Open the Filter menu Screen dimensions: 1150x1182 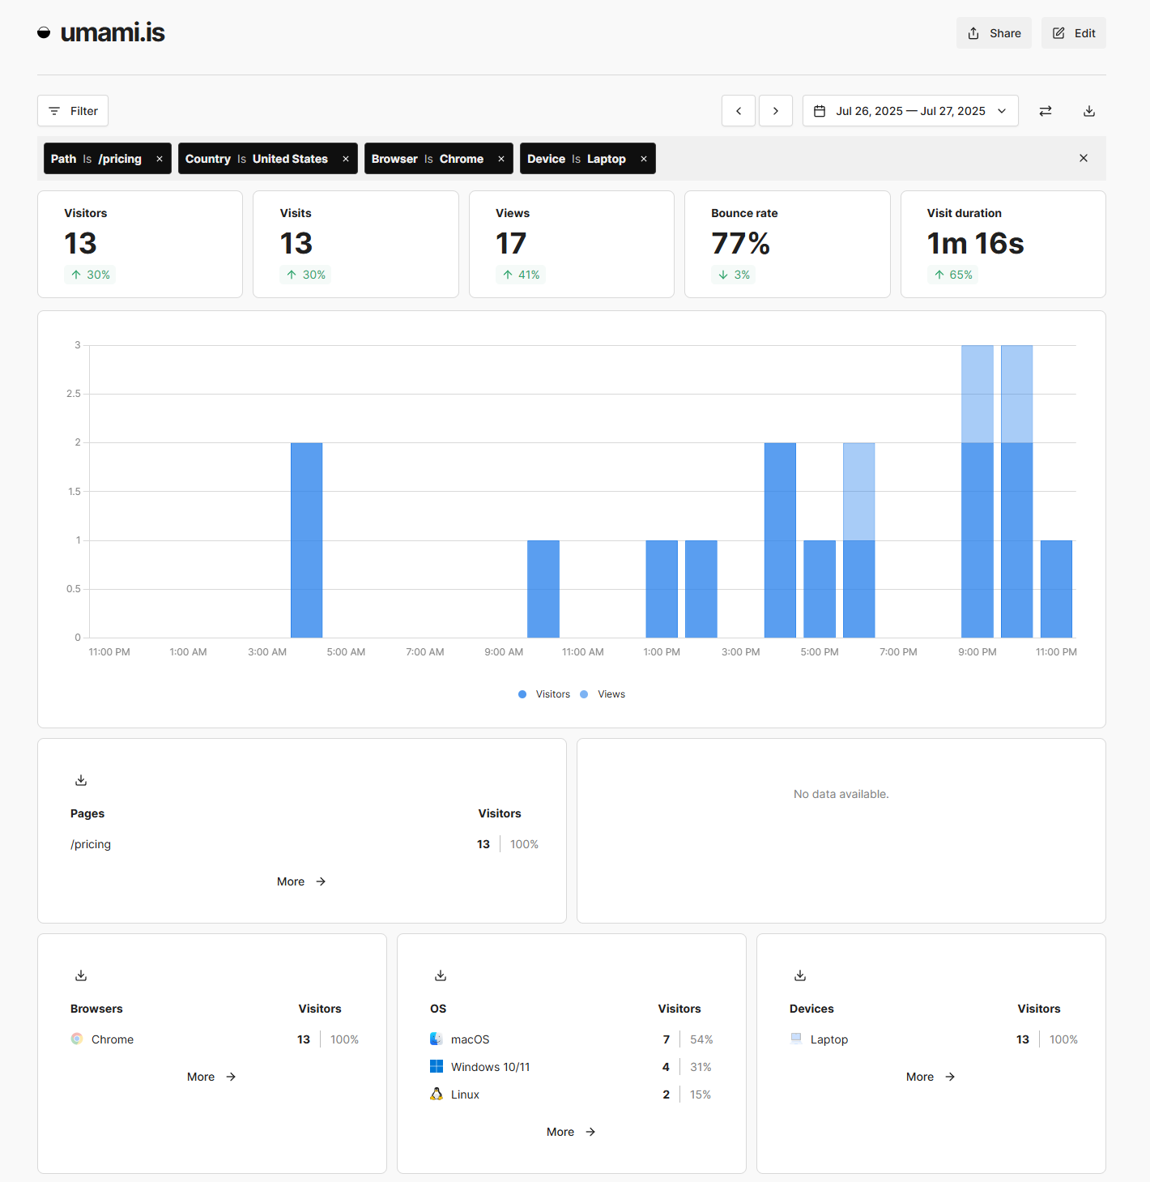tap(73, 111)
